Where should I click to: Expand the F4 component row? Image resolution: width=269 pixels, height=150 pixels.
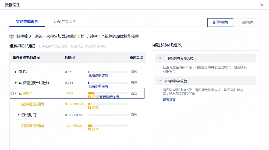point(16,72)
